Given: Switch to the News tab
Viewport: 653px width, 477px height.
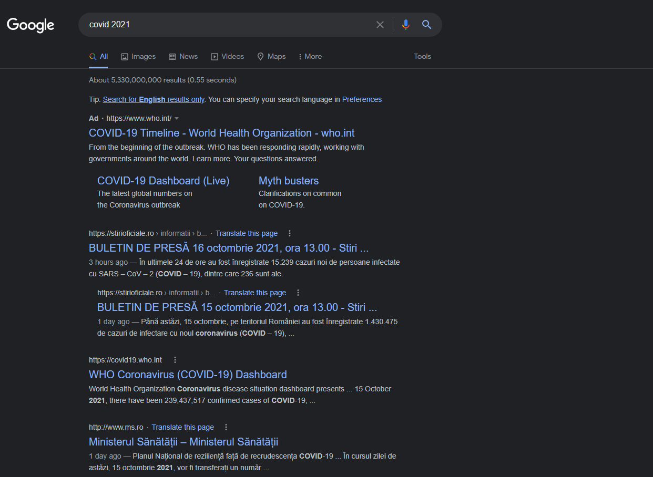Looking at the screenshot, I should (183, 57).
